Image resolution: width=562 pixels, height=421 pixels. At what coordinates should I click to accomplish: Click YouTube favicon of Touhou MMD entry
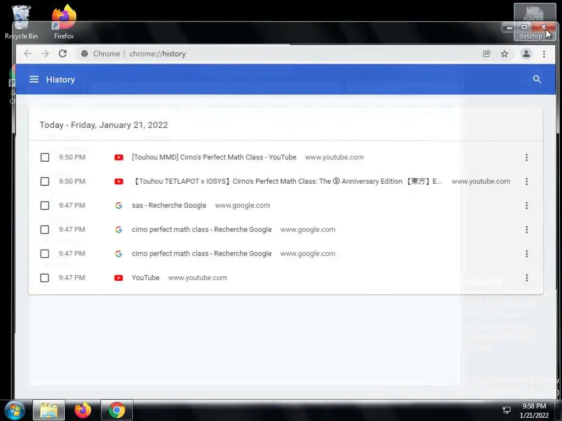click(119, 157)
